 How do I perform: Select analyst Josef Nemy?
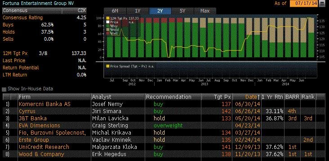point(107,104)
